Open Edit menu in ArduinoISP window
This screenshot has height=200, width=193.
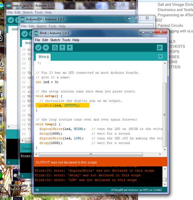pos(31,26)
